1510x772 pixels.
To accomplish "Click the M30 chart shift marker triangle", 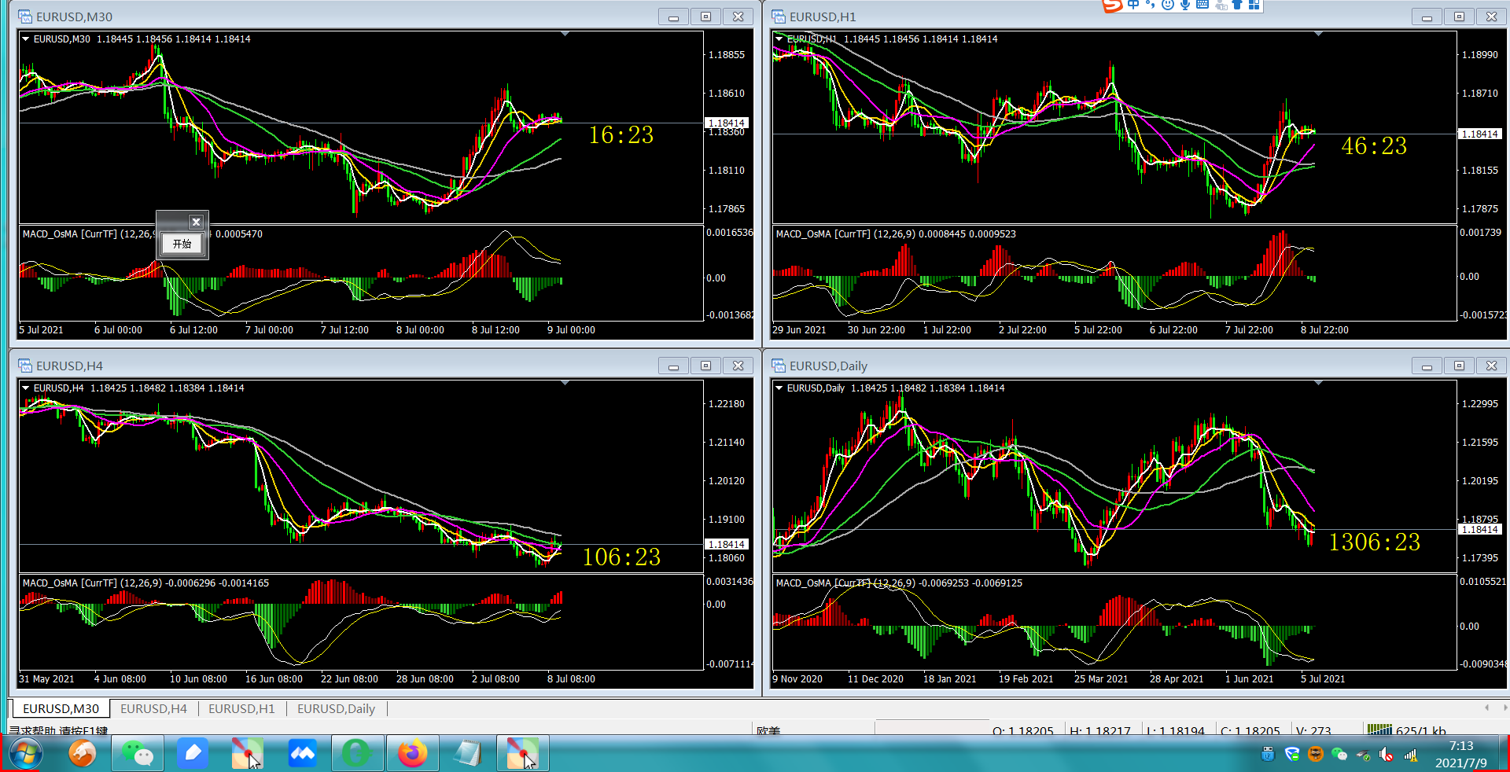I will point(565,34).
